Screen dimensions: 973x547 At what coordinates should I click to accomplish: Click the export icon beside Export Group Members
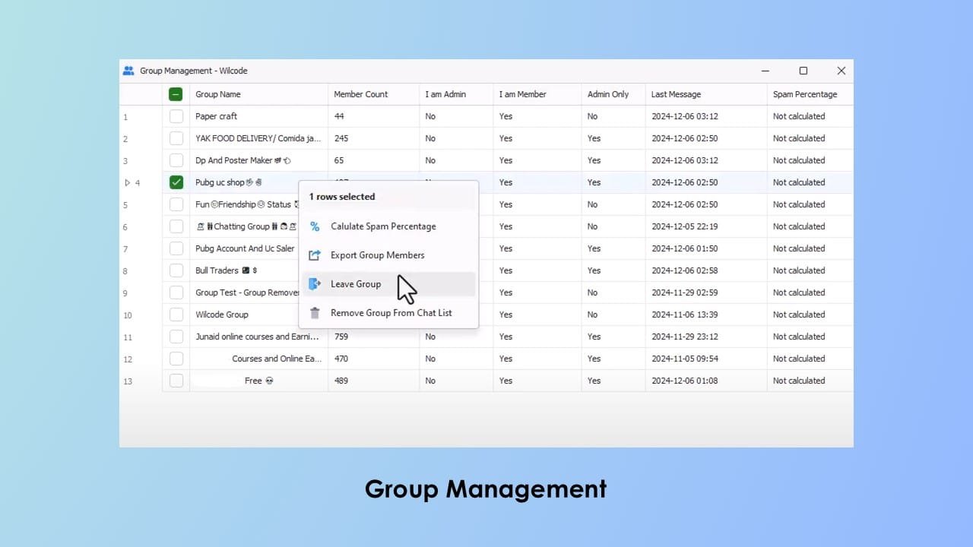click(315, 255)
